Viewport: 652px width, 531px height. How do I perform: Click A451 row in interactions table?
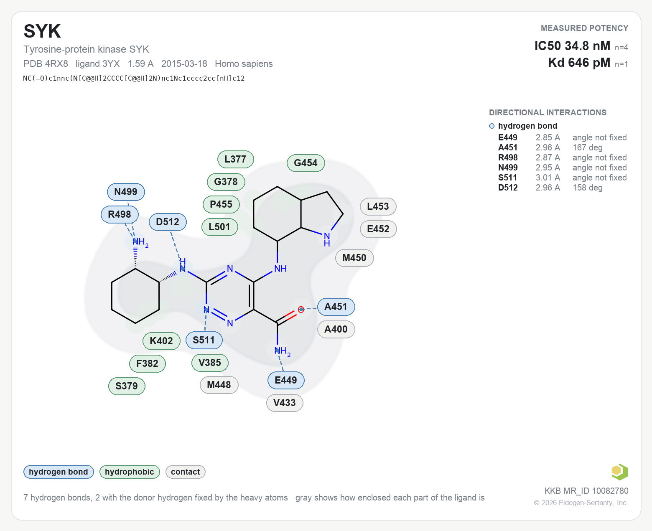tap(563, 147)
